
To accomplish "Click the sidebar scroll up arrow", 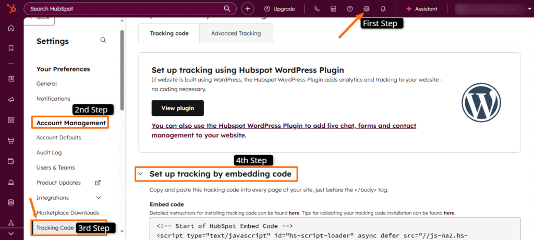I will tap(122, 21).
